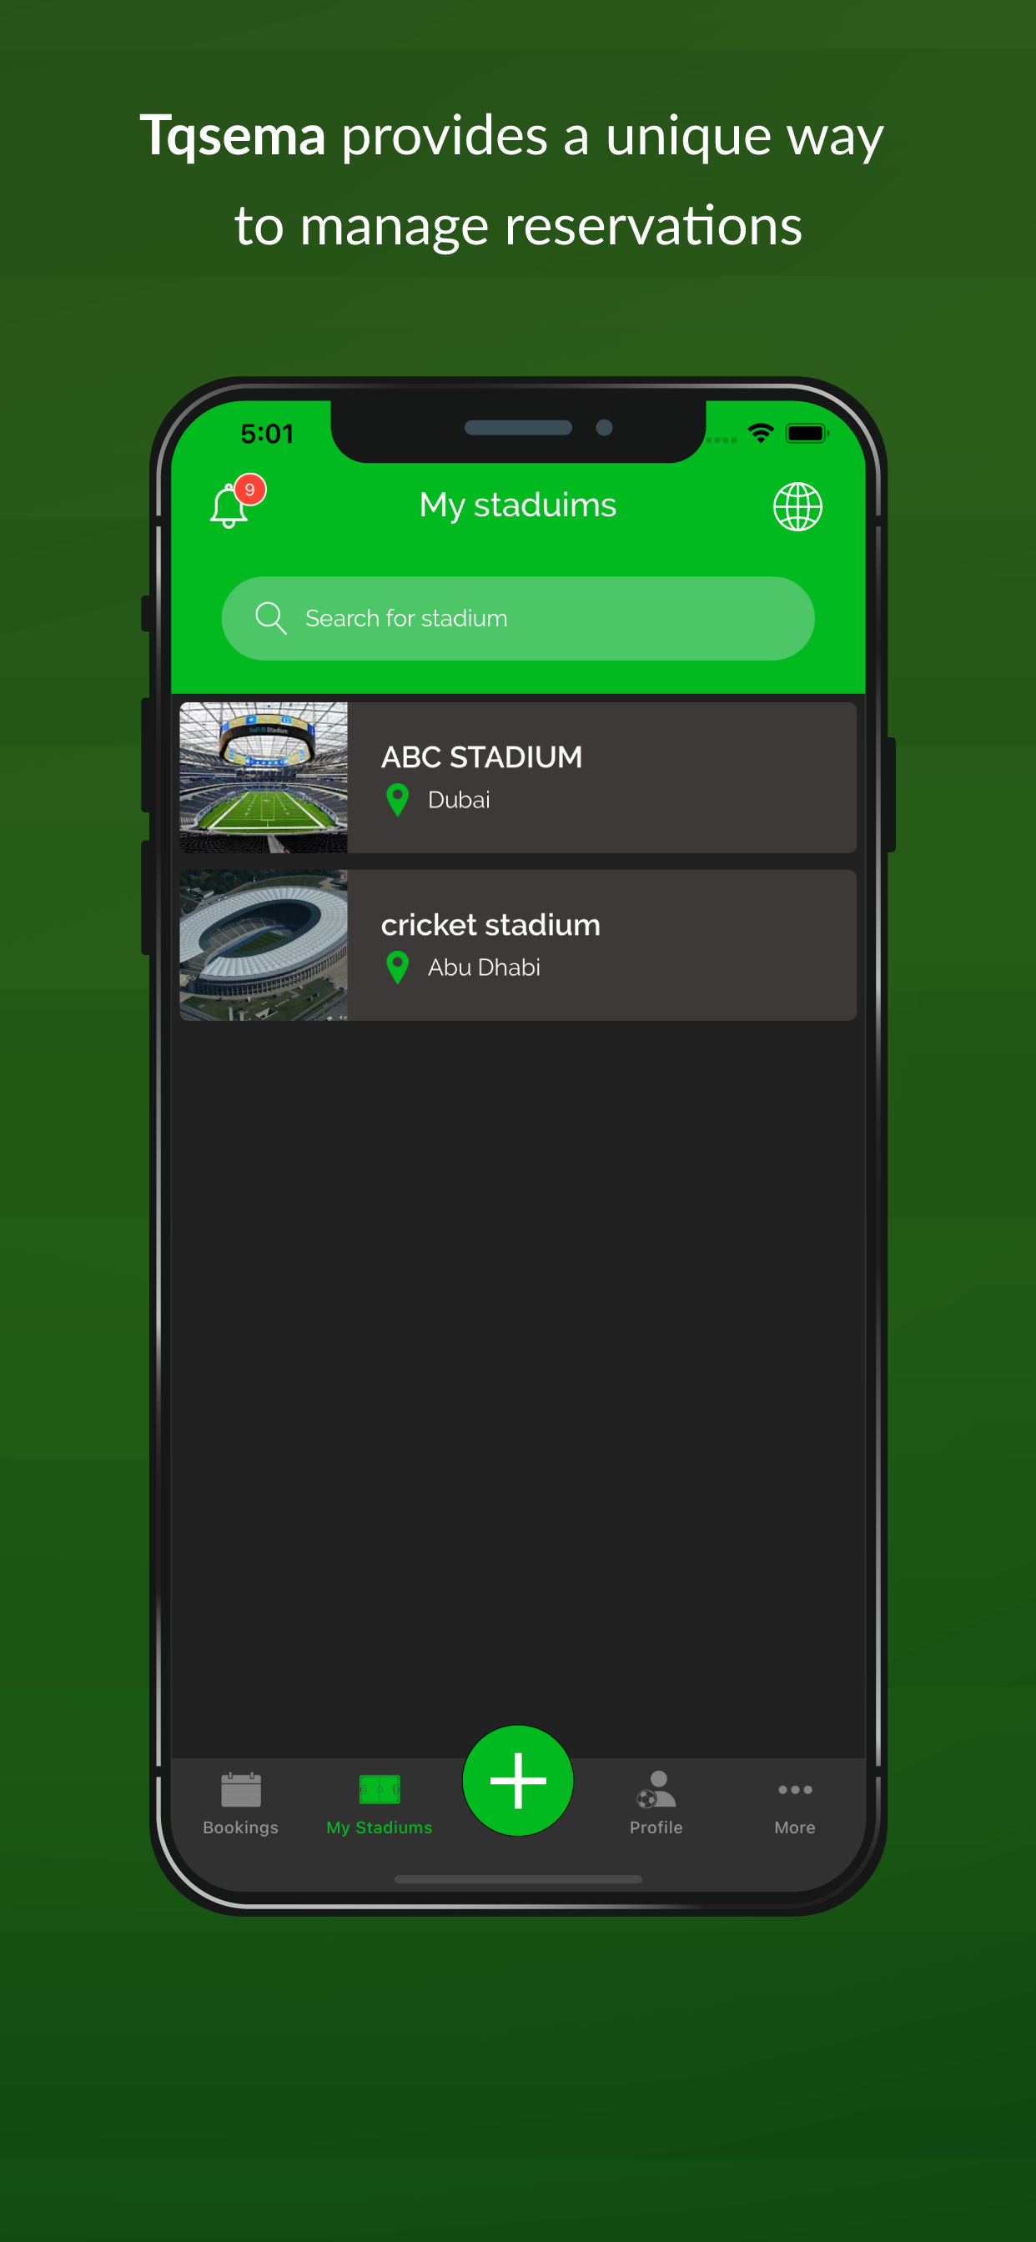Viewport: 1036px width, 2242px height.
Task: Select the My Stadiums pitch icon
Action: click(380, 1789)
